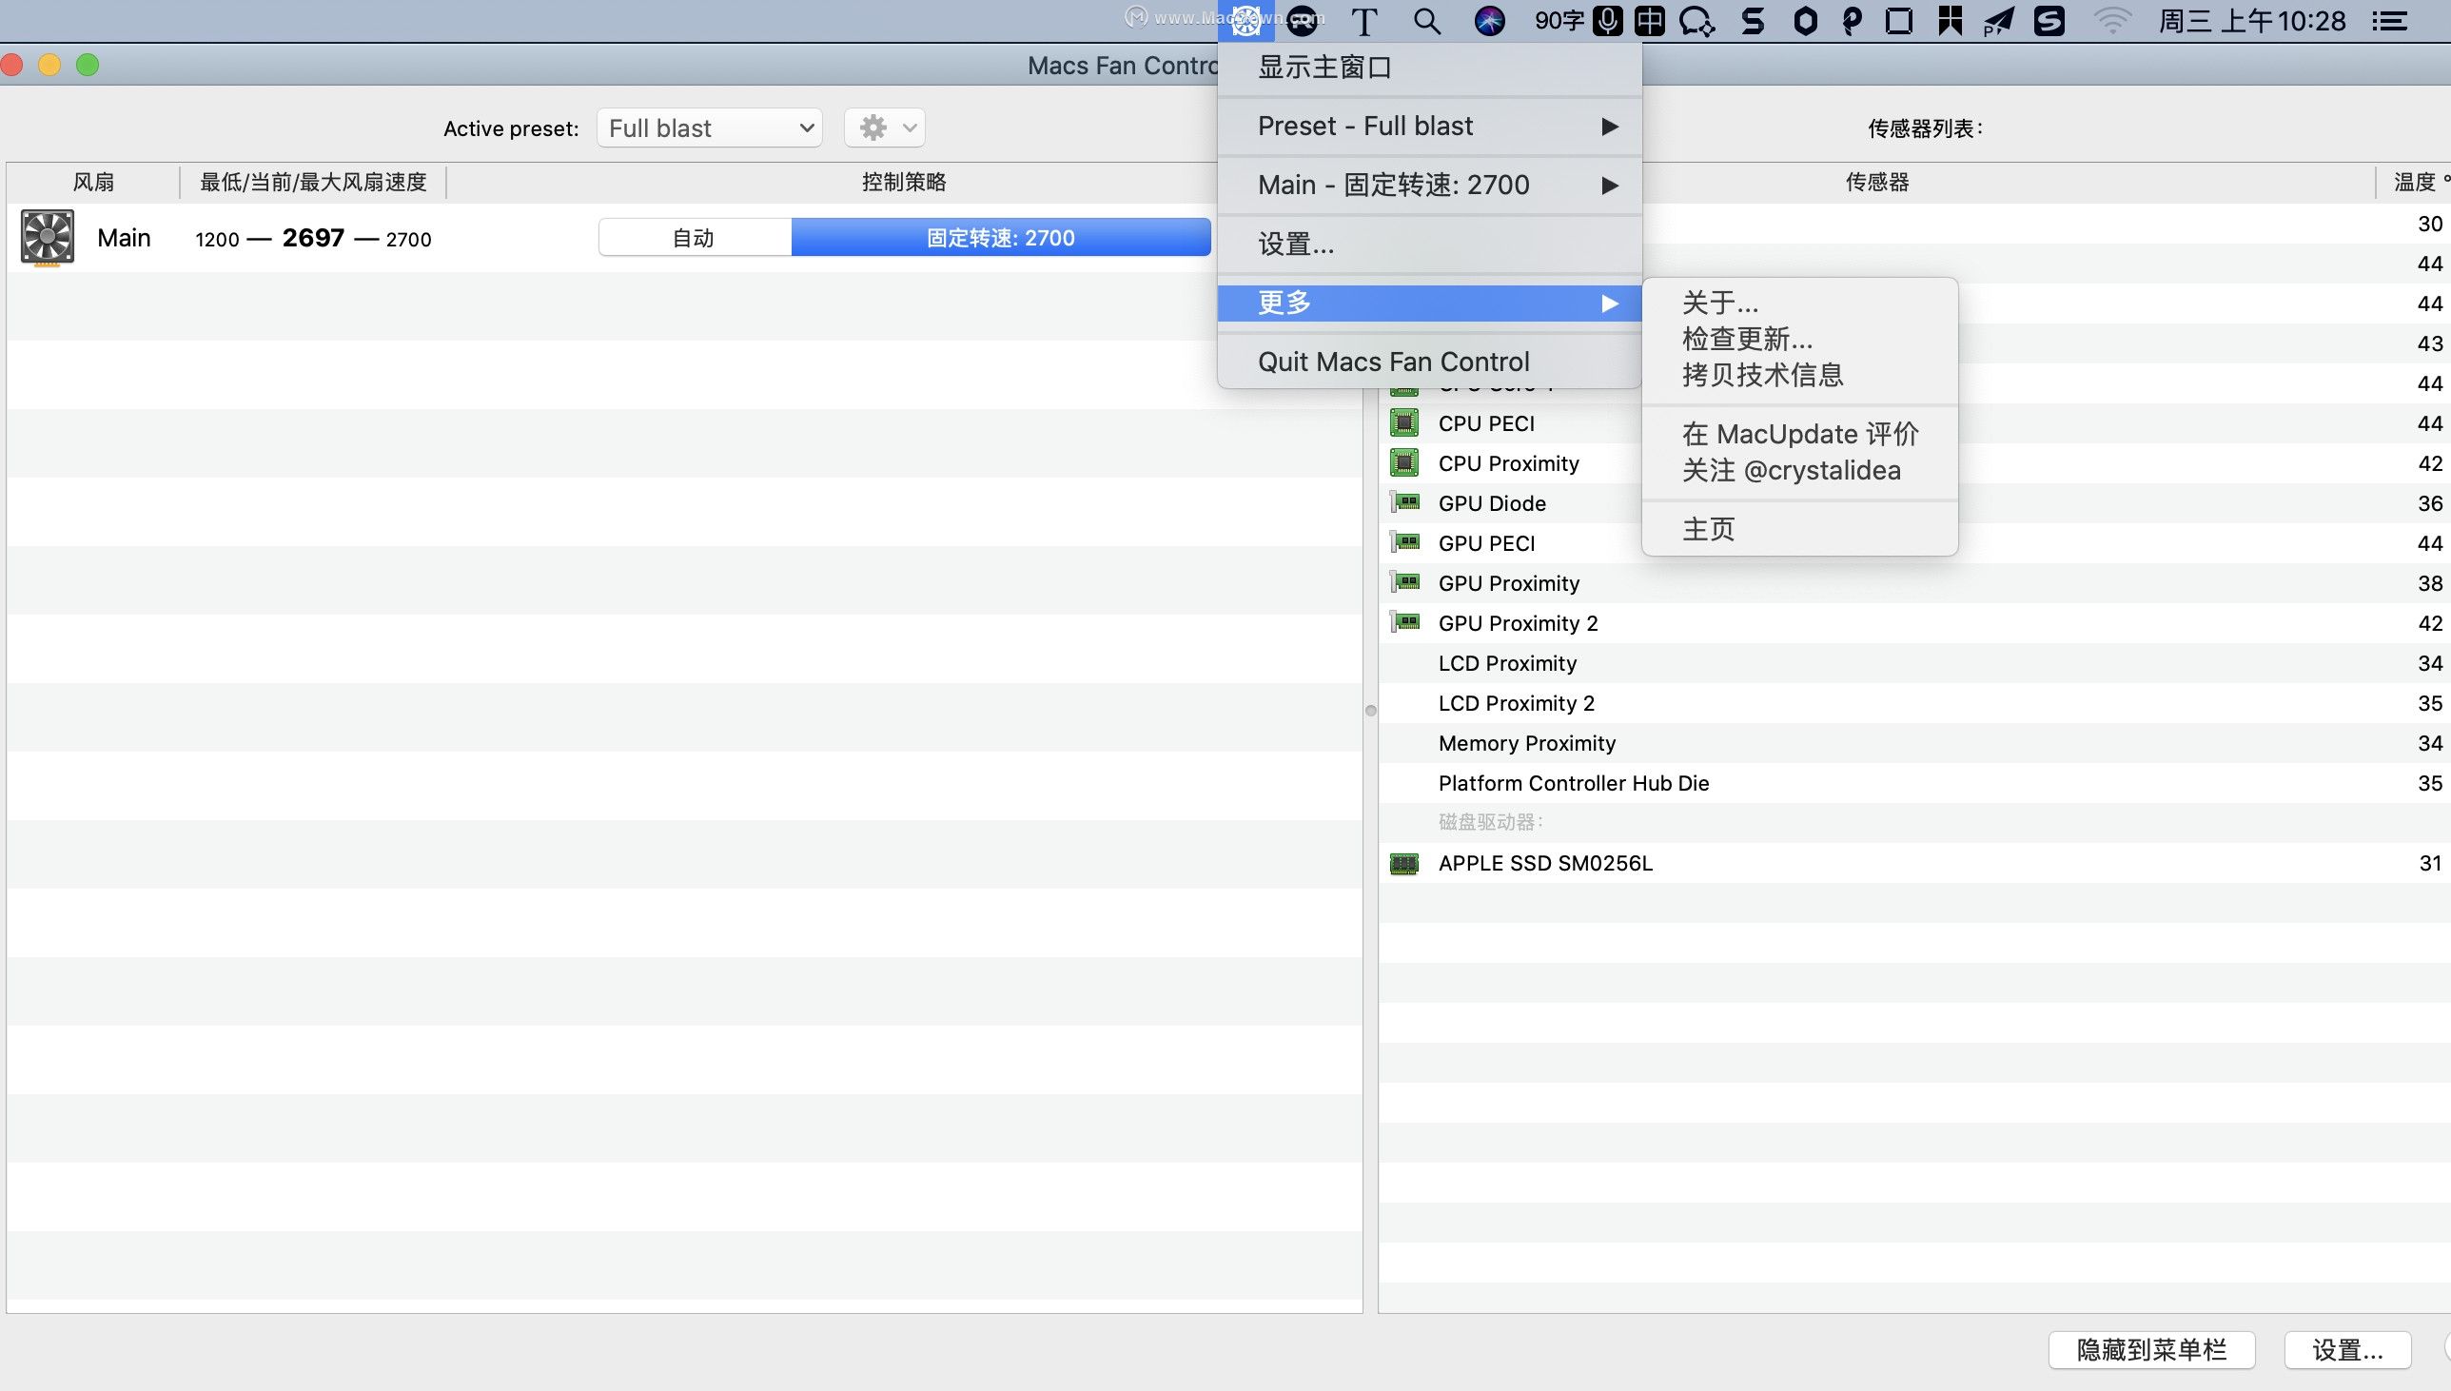Click 隐藏到菜单栏 button at bottom

pyautogui.click(x=2151, y=1347)
